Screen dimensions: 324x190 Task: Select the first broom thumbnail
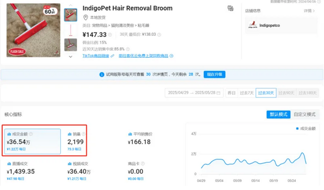pyautogui.click(x=71, y=15)
